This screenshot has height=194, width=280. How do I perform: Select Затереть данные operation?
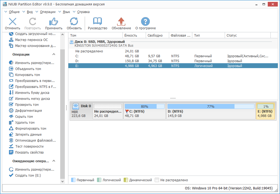[x=25, y=135]
